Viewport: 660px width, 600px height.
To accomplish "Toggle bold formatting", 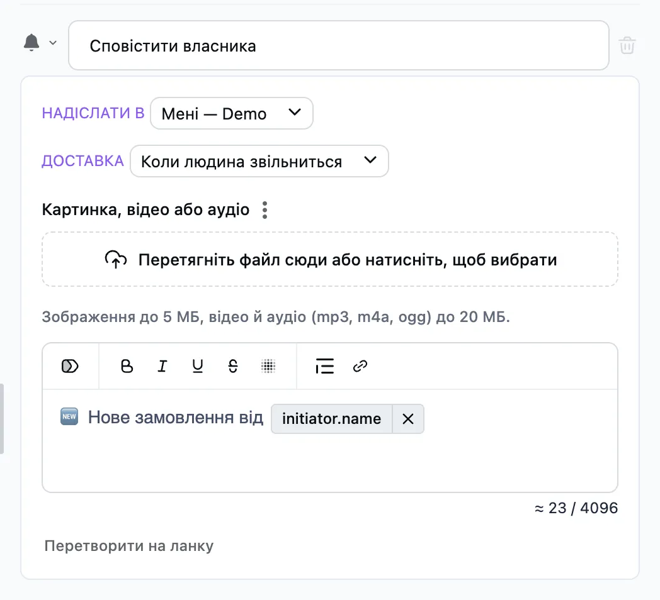I will 127,366.
